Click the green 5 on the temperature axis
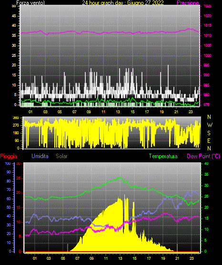Image resolution: width=222 pixels, height=265 pixels. 205,240
